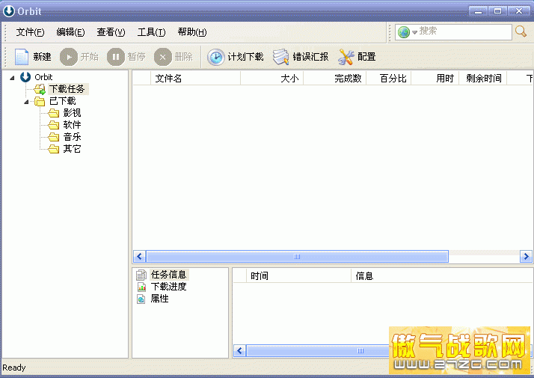Image resolution: width=534 pixels, height=378 pixels.
Task: Click the Ready status bar text
Action: pyautogui.click(x=14, y=368)
